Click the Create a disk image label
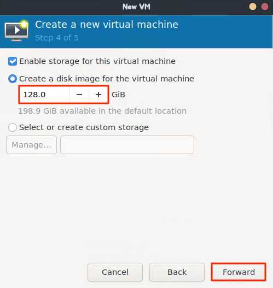Screen dimensions: 273x288 pyautogui.click(x=107, y=79)
